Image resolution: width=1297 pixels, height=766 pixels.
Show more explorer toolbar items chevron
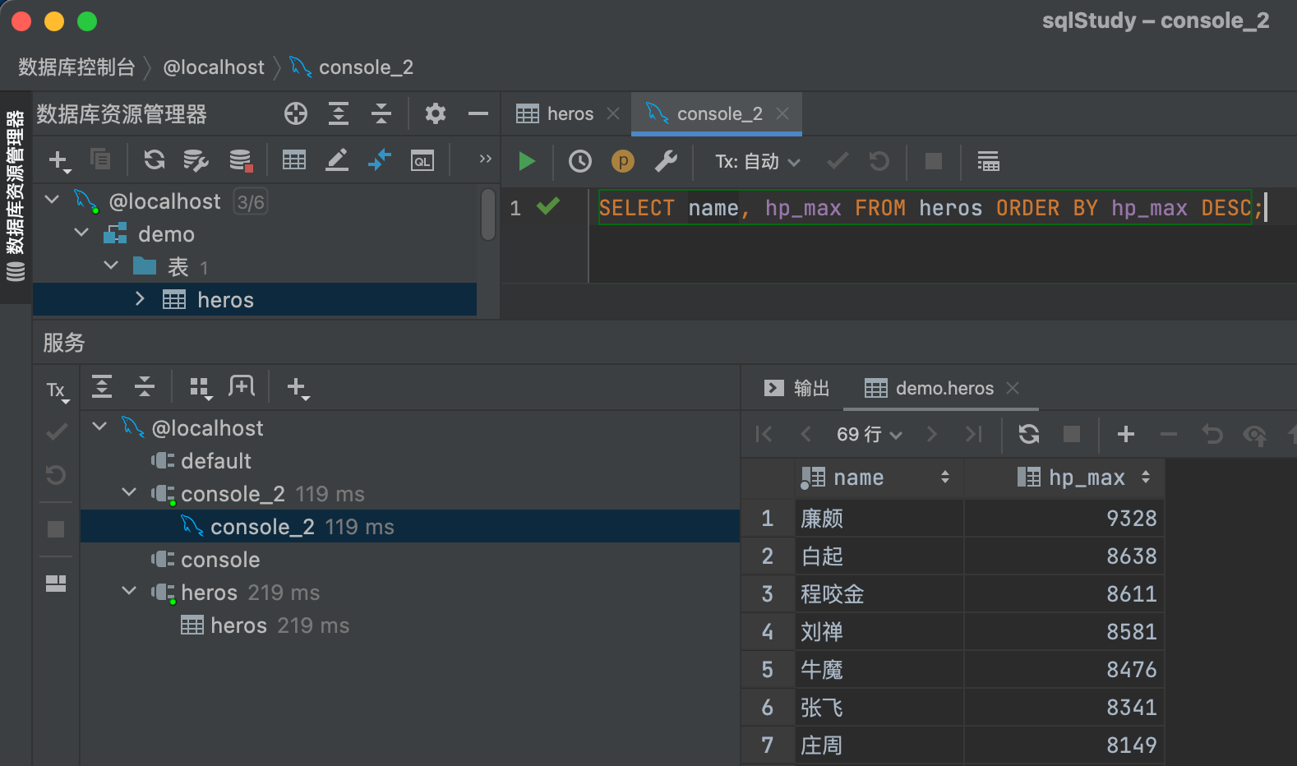point(485,159)
